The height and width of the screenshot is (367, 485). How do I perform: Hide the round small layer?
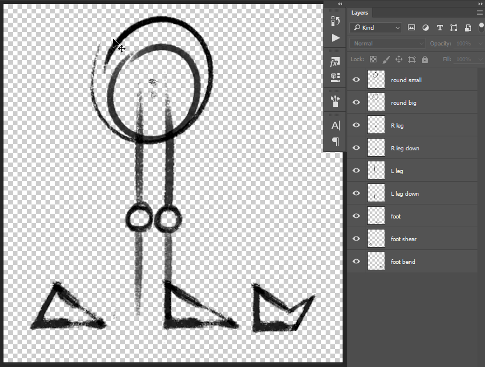click(357, 80)
